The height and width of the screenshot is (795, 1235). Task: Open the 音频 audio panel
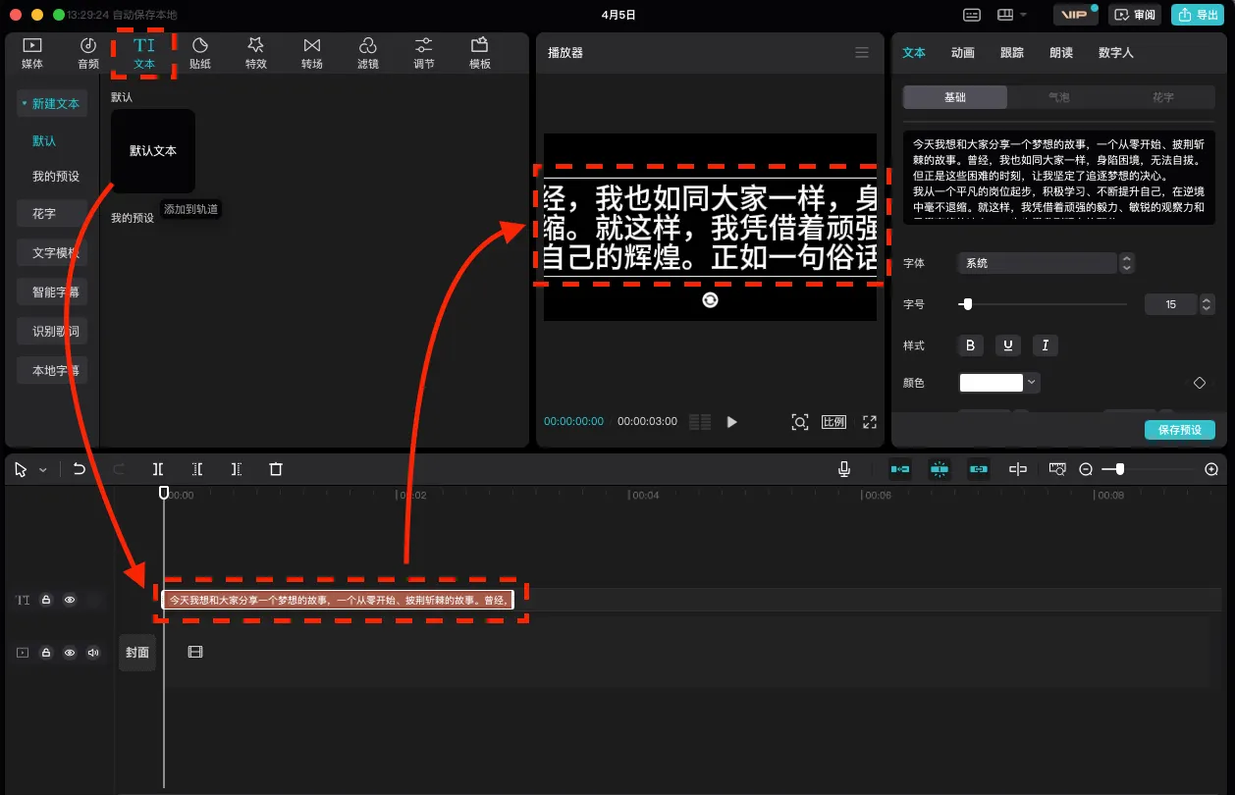[88, 53]
